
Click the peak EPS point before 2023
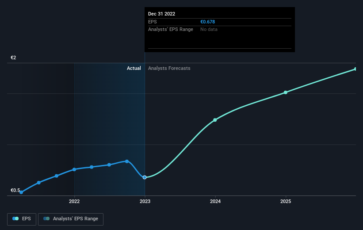point(127,161)
